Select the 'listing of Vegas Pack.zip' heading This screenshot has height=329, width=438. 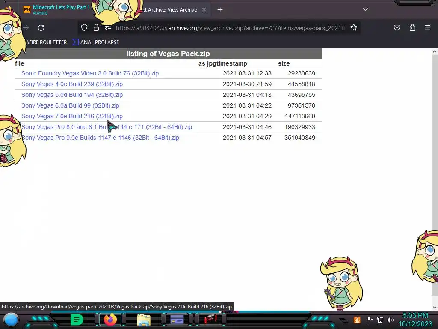(x=168, y=54)
